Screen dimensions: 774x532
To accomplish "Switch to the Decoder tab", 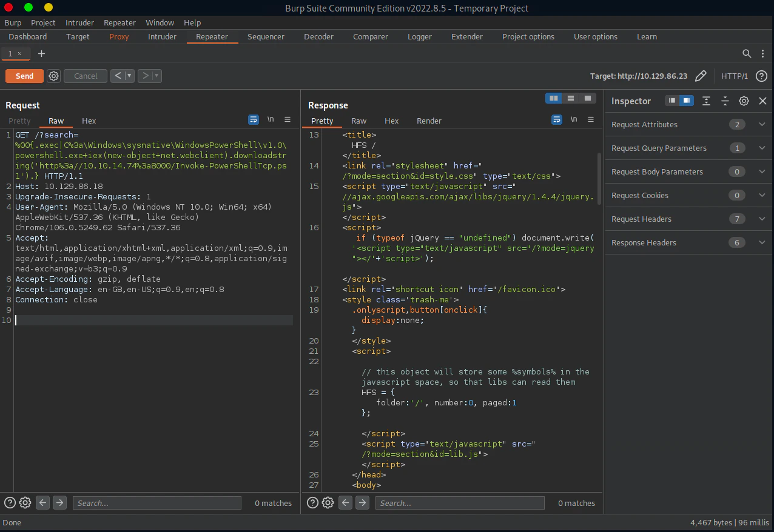I will [318, 36].
